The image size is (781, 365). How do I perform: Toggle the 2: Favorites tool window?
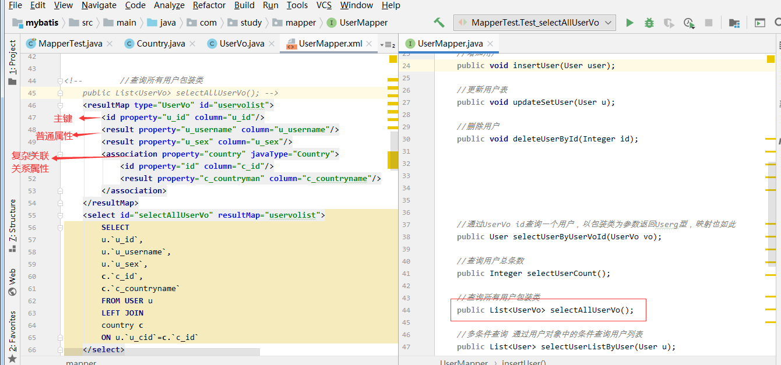pyautogui.click(x=12, y=336)
